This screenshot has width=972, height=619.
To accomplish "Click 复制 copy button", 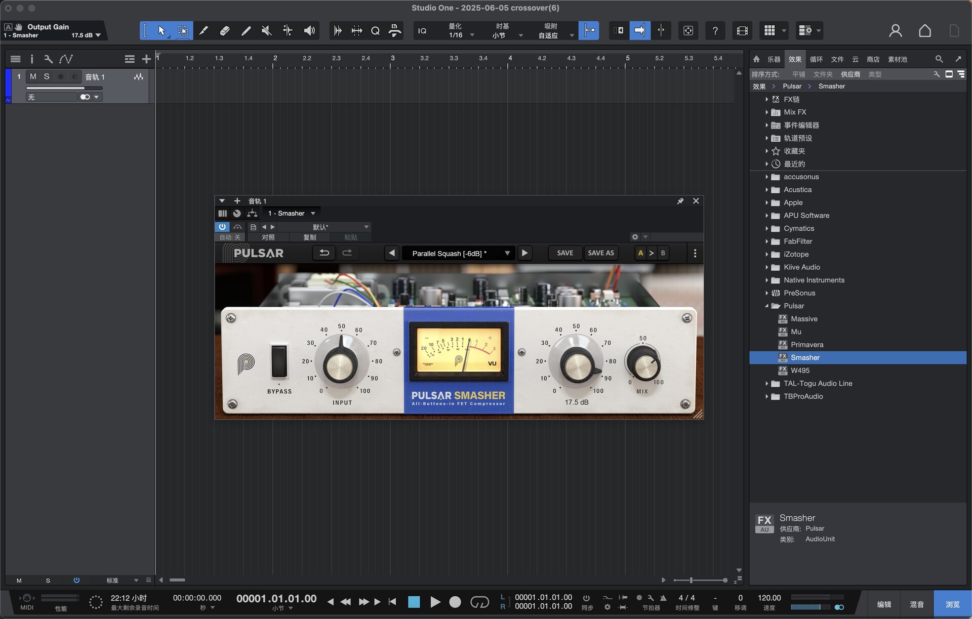I will pyautogui.click(x=310, y=237).
